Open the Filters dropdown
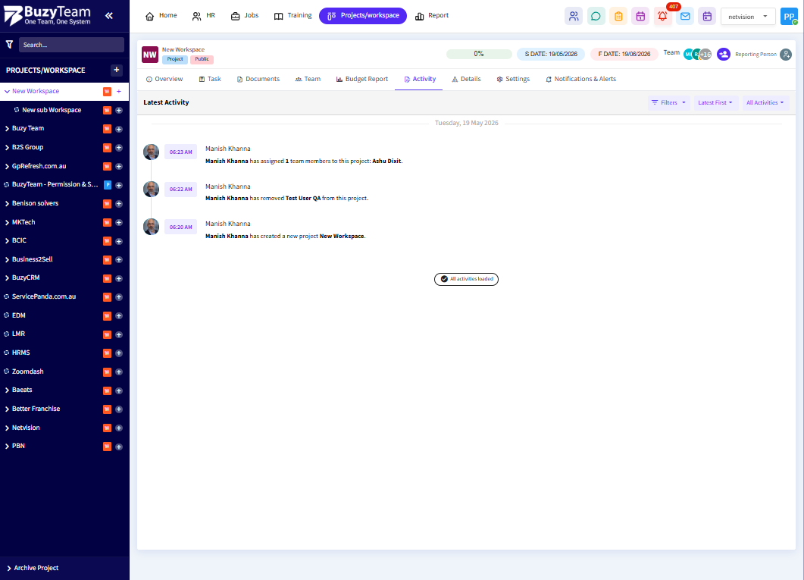804x580 pixels. click(x=668, y=102)
